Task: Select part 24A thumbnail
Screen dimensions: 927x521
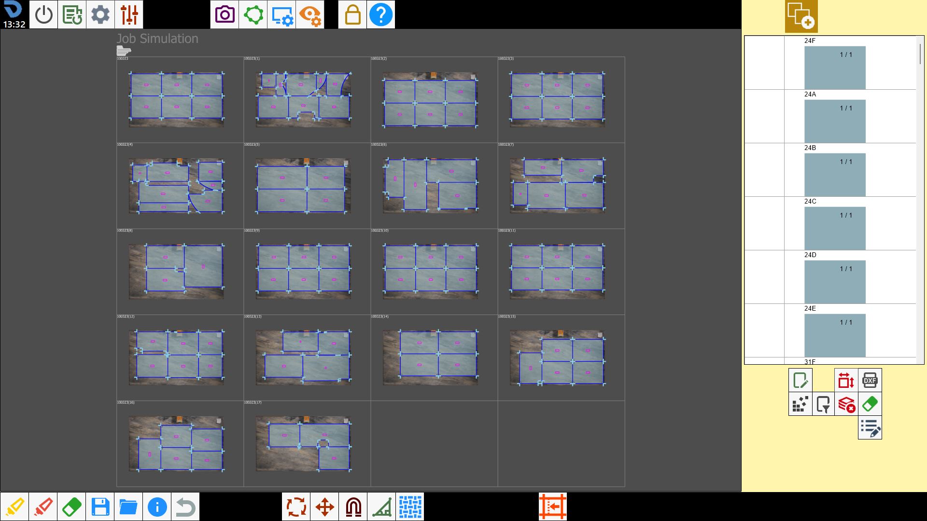Action: pos(835,121)
